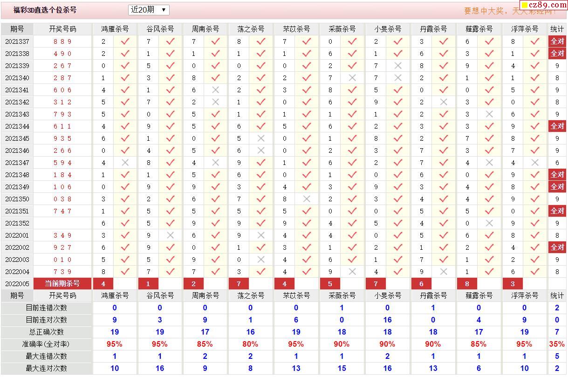The height and width of the screenshot is (377, 568).
Task: Click red checkmark in 浮萍杀号 for period 2022004
Action: coord(534,272)
